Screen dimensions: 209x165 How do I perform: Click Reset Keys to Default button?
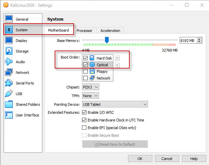(x=115, y=144)
